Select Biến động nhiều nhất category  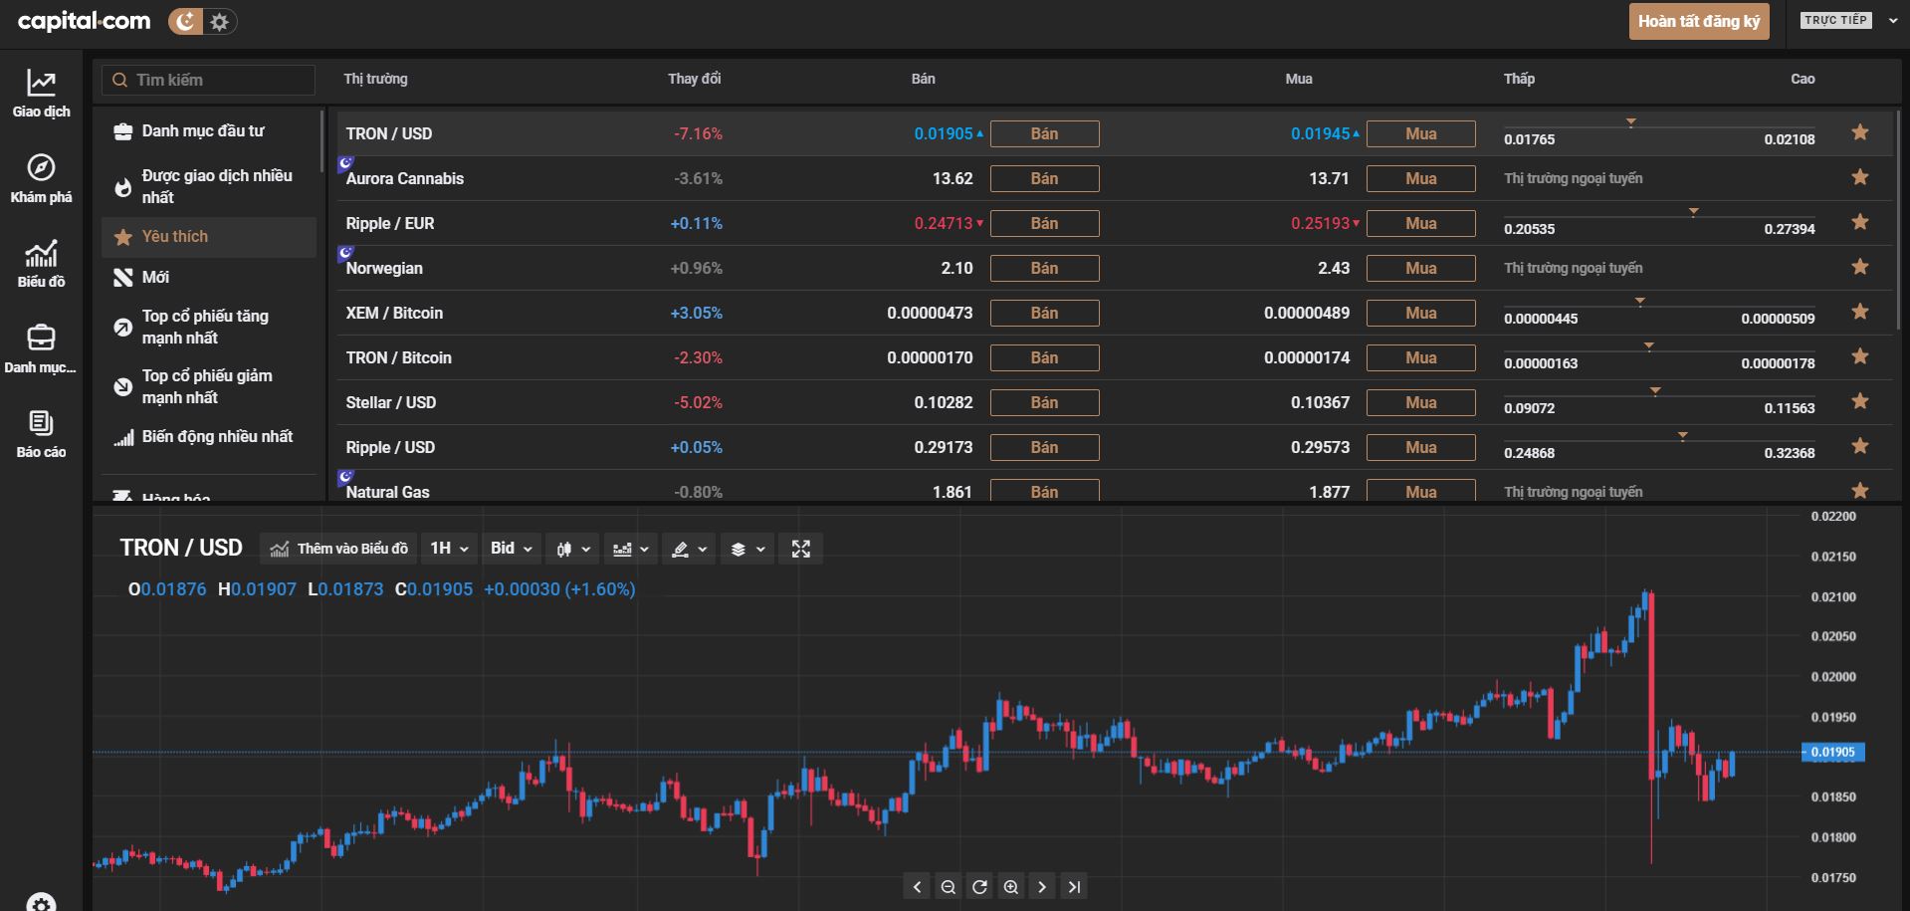click(x=209, y=436)
